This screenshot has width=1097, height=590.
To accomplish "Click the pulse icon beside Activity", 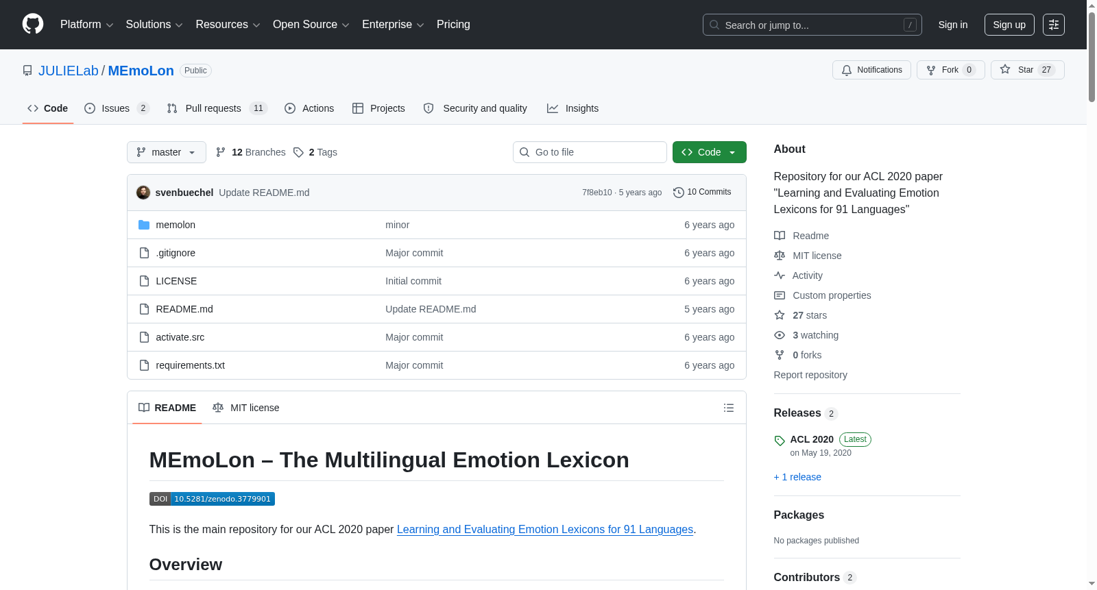I will (x=780, y=275).
